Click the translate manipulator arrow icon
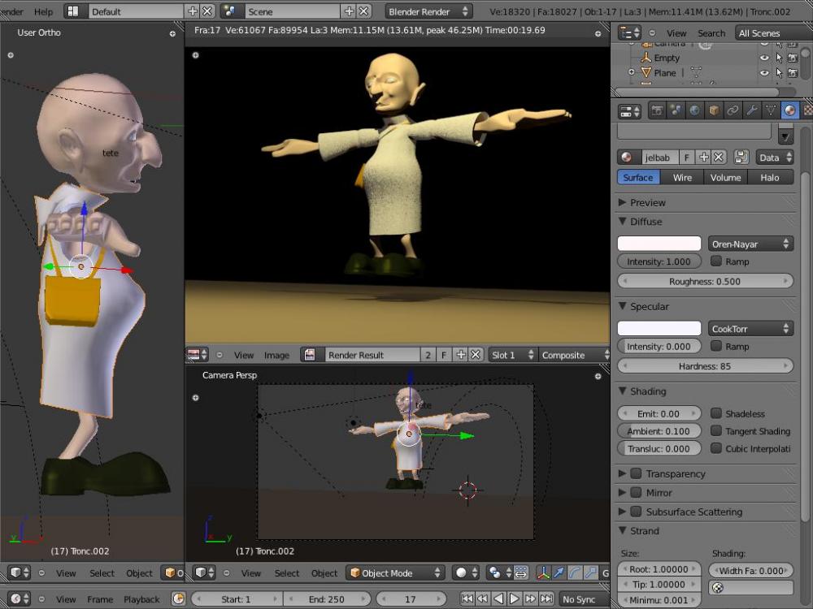The width and height of the screenshot is (813, 609). coord(560,573)
